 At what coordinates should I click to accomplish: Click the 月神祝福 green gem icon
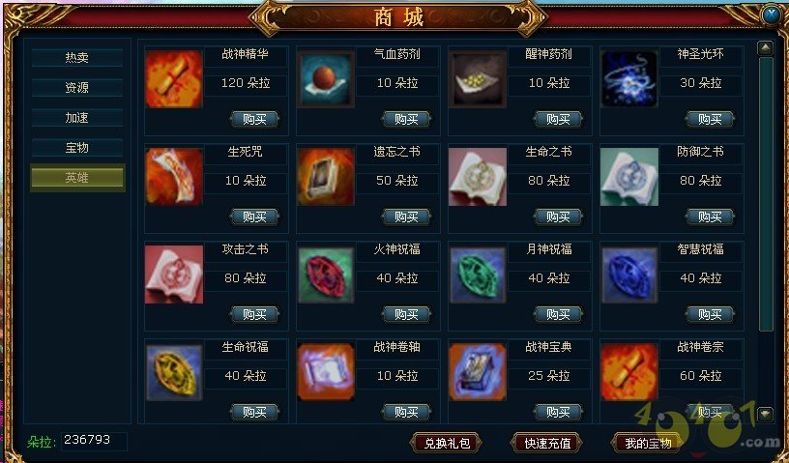478,275
